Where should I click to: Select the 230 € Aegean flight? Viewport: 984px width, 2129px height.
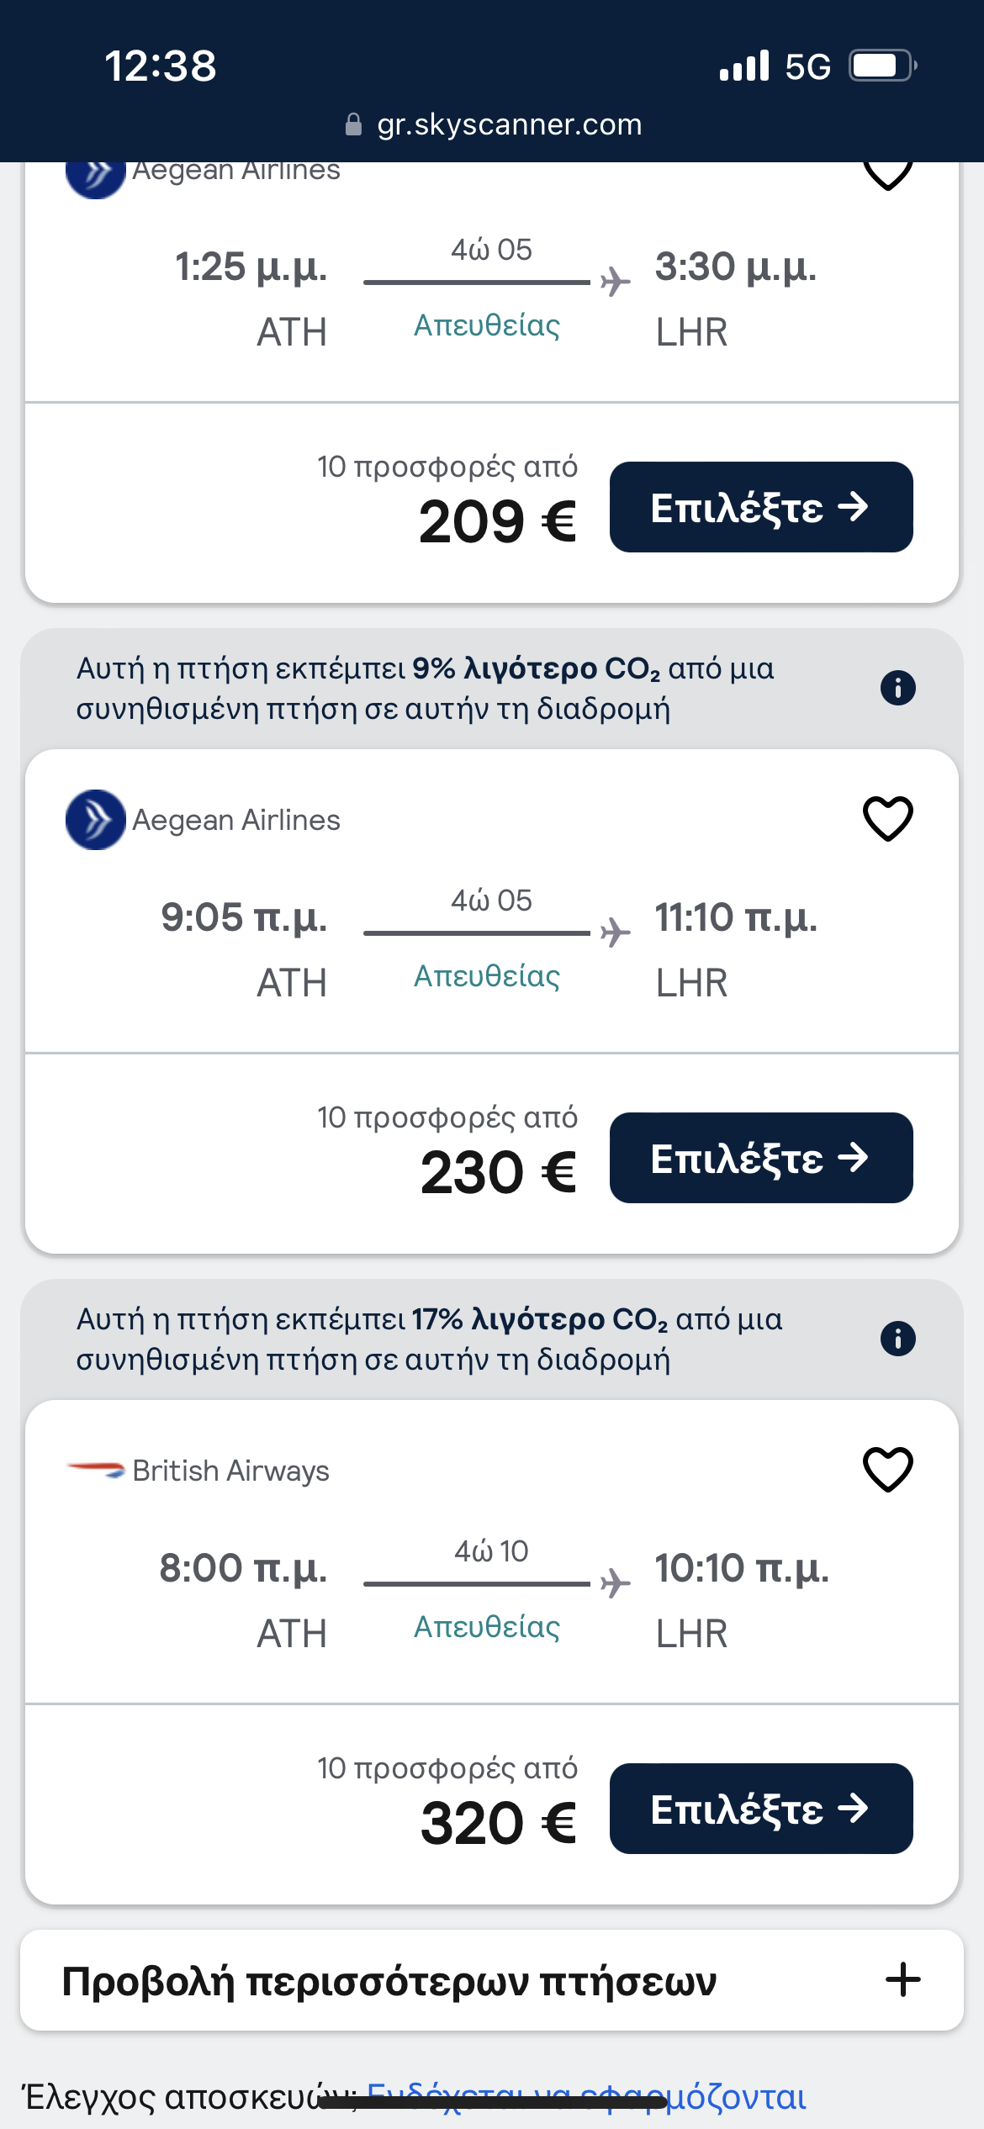coord(760,1158)
